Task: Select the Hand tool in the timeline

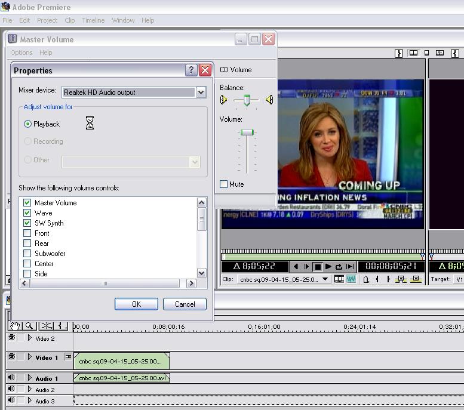Action: click(x=14, y=326)
